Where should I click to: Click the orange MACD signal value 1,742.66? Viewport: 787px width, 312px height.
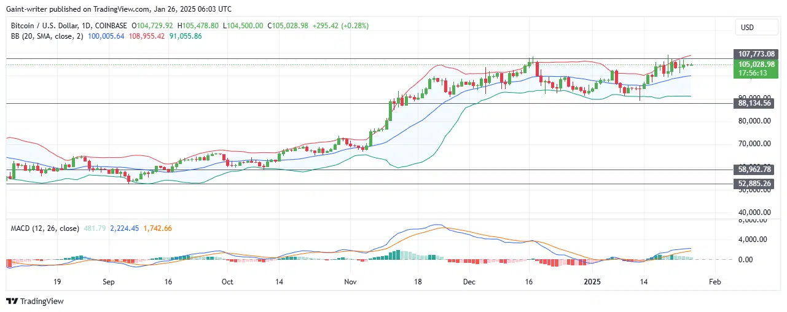coord(157,228)
